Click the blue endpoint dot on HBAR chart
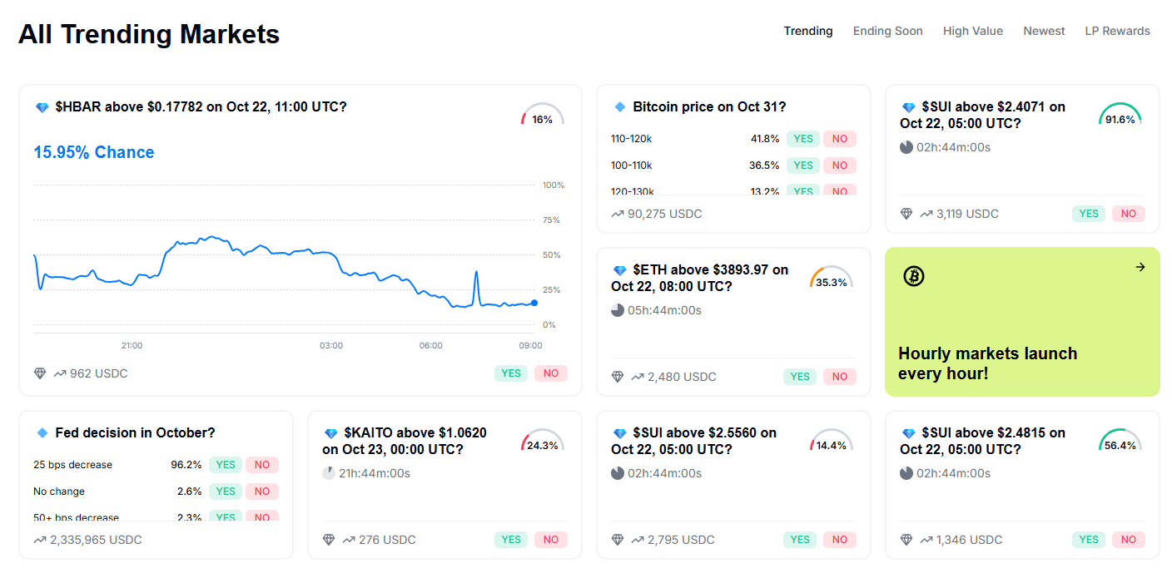This screenshot has height=568, width=1172. point(534,303)
